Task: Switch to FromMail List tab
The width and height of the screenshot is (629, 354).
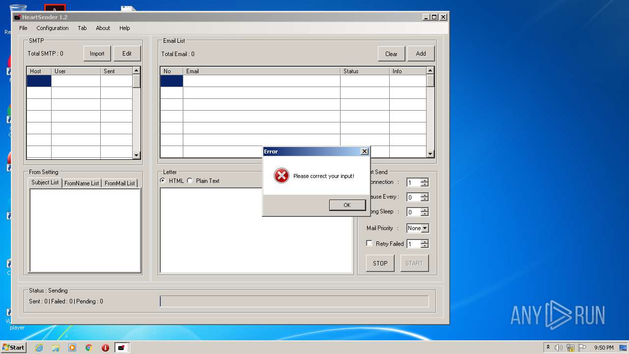Action: click(x=119, y=183)
